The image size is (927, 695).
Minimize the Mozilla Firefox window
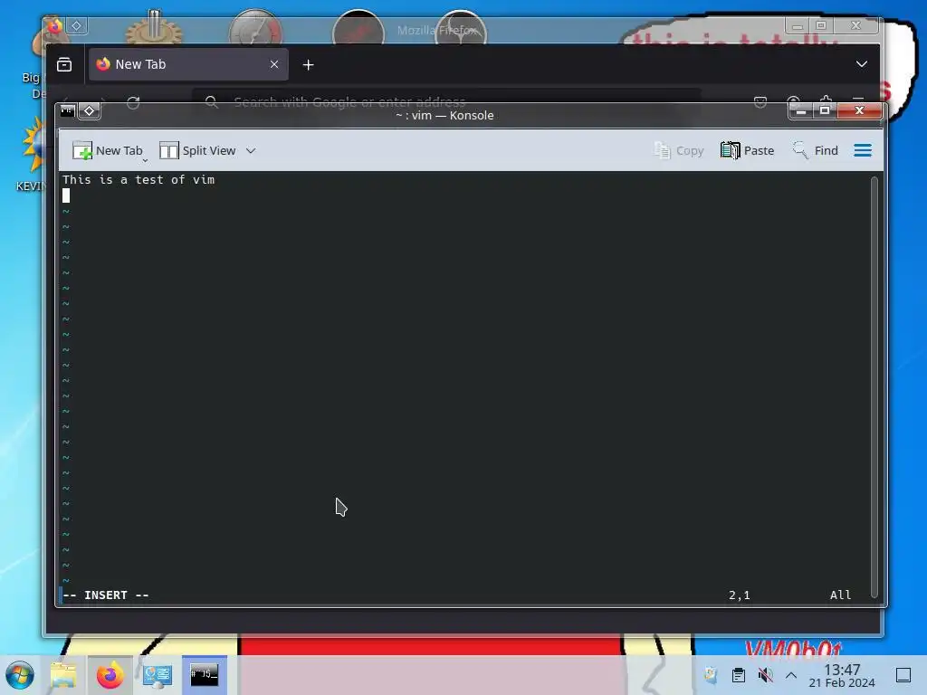[798, 25]
